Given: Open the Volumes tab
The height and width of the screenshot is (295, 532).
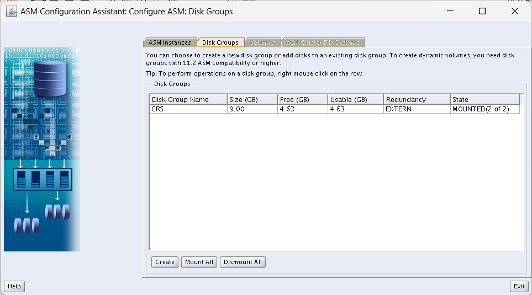Looking at the screenshot, I should (x=262, y=42).
